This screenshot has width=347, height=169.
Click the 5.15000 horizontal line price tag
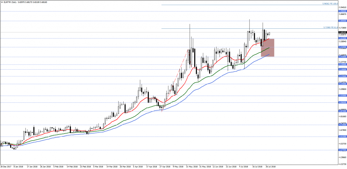click(x=342, y=84)
